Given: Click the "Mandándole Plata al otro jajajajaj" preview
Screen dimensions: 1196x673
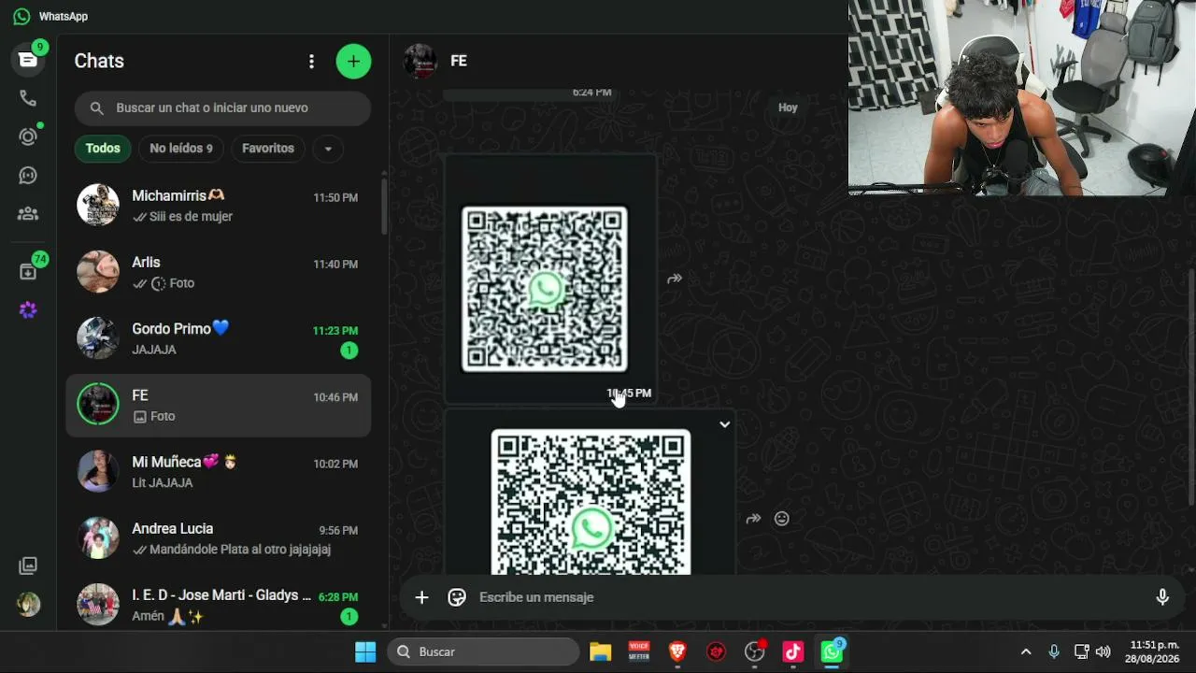Looking at the screenshot, I should (240, 550).
